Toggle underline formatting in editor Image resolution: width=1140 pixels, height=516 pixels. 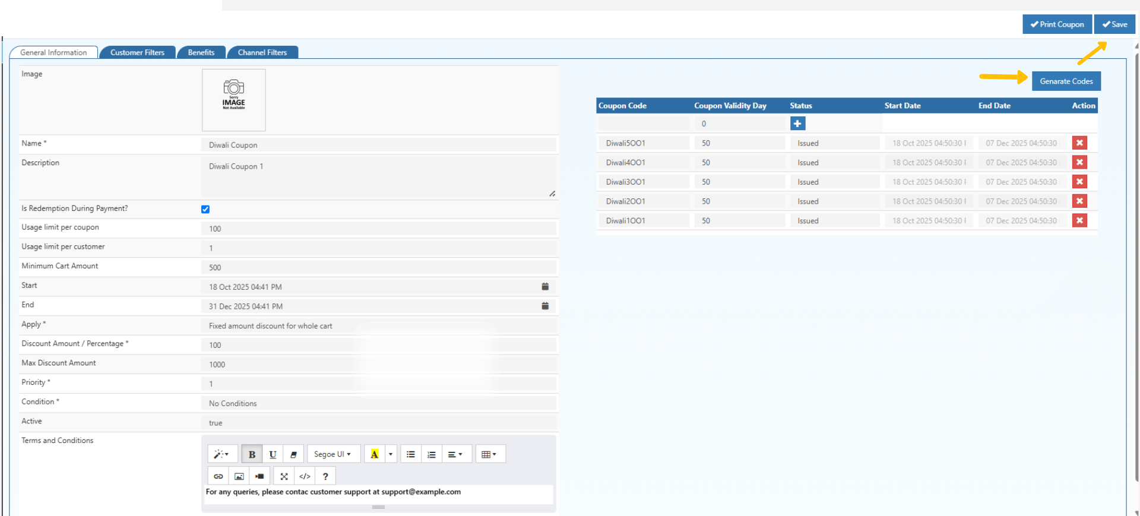[x=273, y=454]
